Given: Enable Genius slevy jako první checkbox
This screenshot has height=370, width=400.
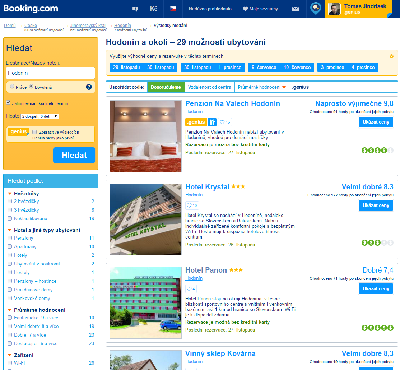Looking at the screenshot, I should click(x=34, y=132).
